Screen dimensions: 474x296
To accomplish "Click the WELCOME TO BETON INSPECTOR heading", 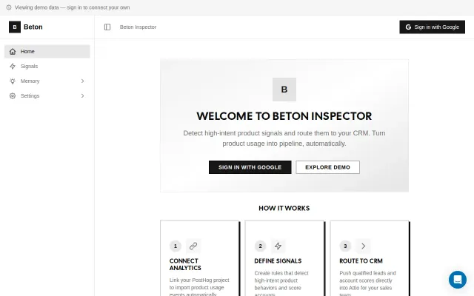I will pos(284,116).
